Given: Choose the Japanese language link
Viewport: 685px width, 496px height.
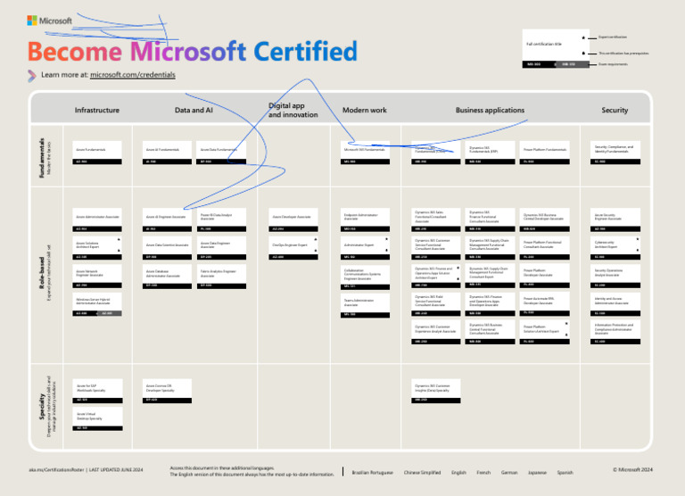Looking at the screenshot, I should coord(537,473).
